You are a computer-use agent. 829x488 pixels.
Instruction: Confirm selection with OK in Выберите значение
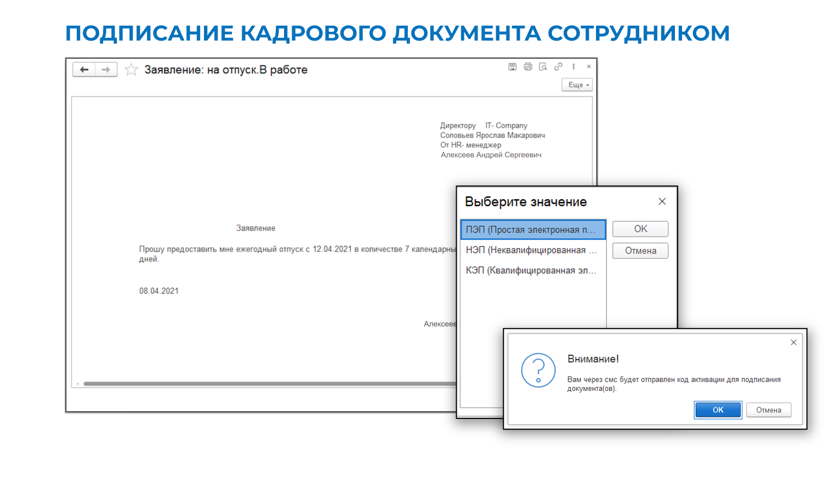tap(640, 229)
